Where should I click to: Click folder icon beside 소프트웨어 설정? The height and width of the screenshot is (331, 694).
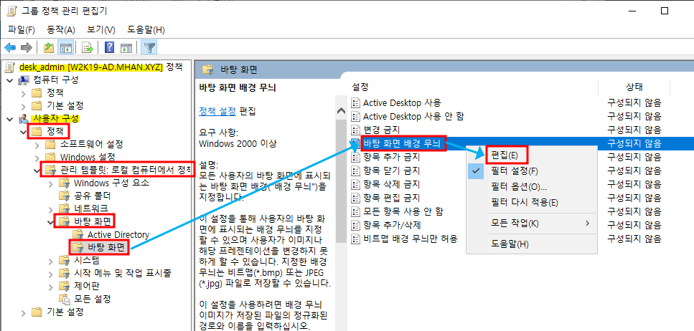pyautogui.click(x=52, y=144)
